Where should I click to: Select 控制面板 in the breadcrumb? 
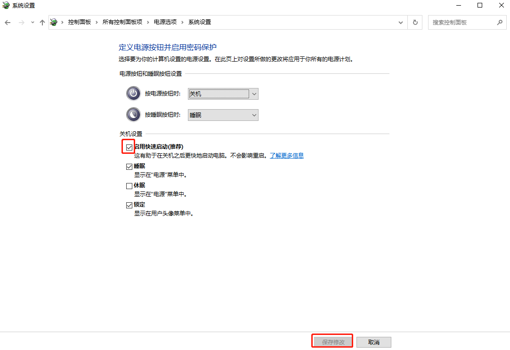(x=80, y=22)
